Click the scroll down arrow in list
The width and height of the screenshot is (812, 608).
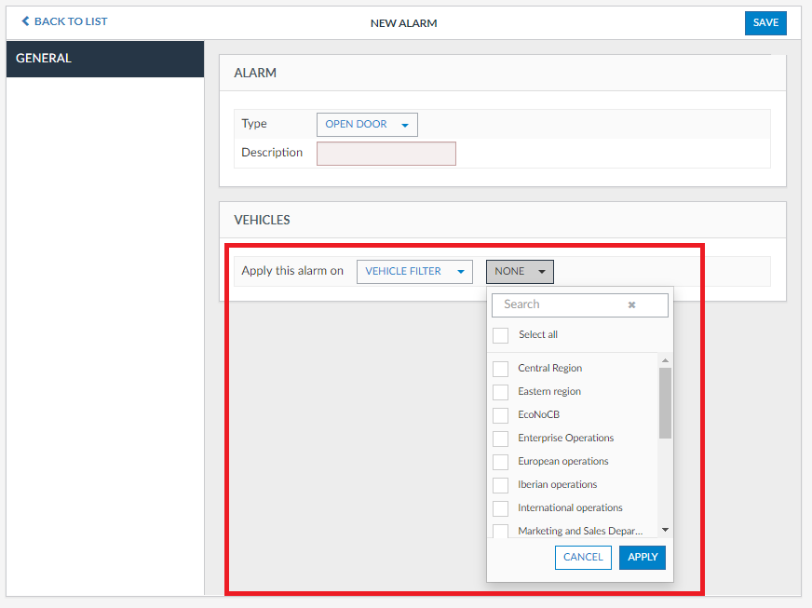(x=665, y=530)
